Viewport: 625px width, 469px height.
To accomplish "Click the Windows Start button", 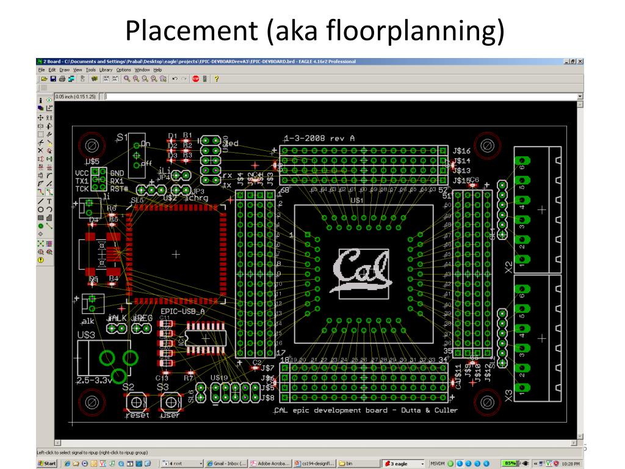I will 47,464.
